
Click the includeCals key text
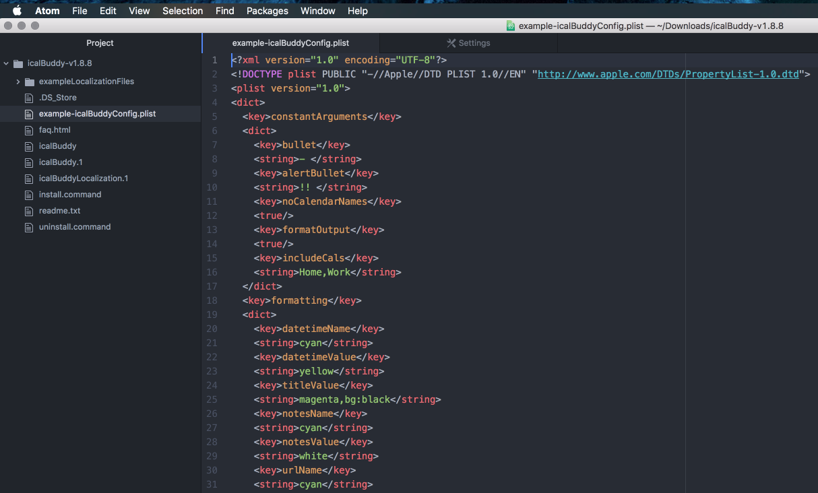coord(313,258)
